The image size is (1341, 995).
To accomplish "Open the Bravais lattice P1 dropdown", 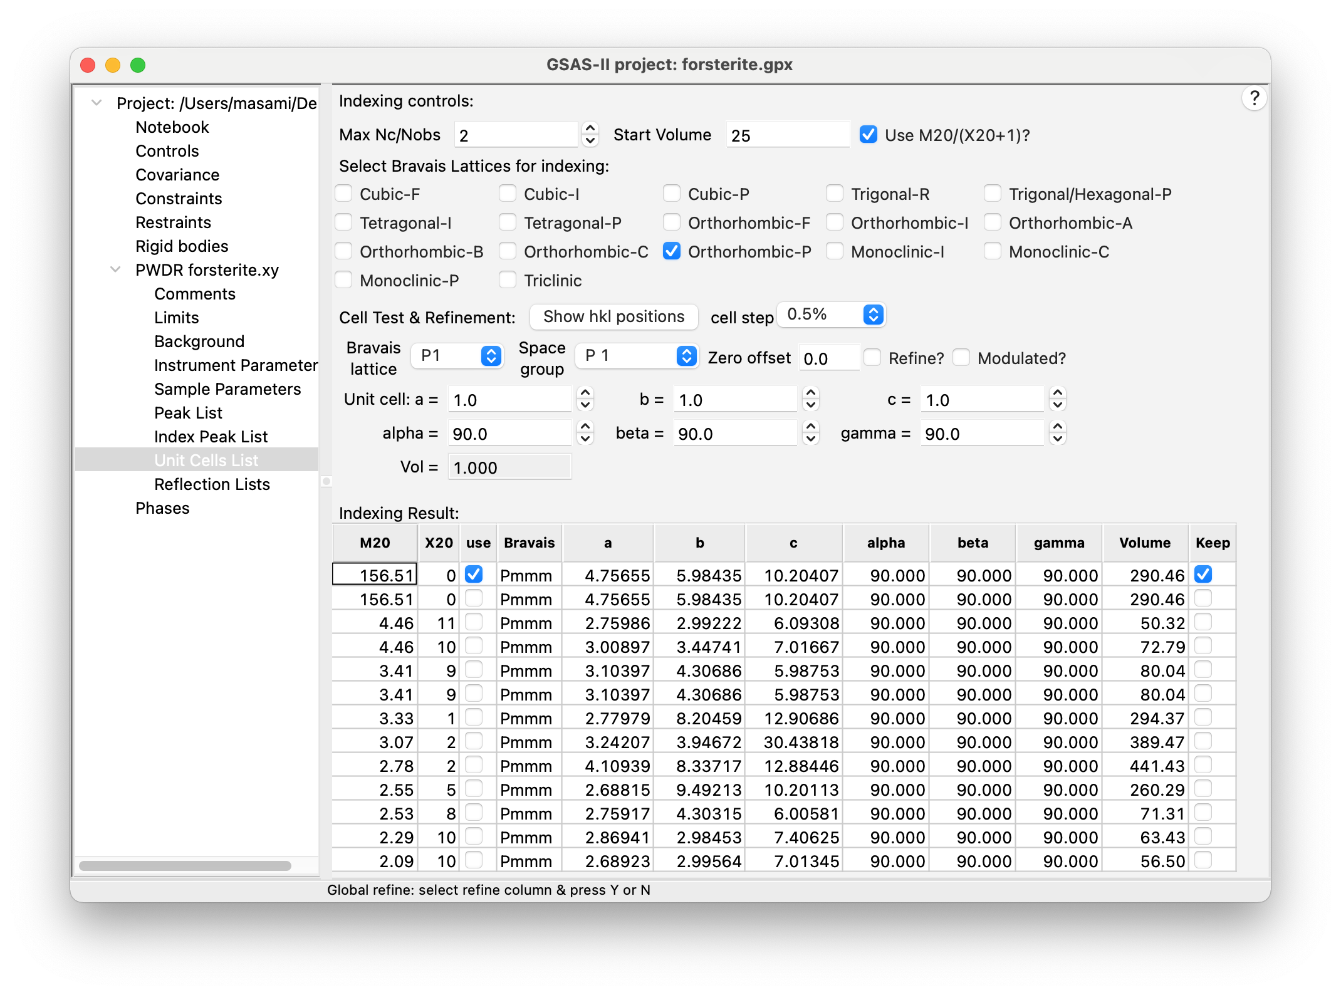I will coord(457,356).
